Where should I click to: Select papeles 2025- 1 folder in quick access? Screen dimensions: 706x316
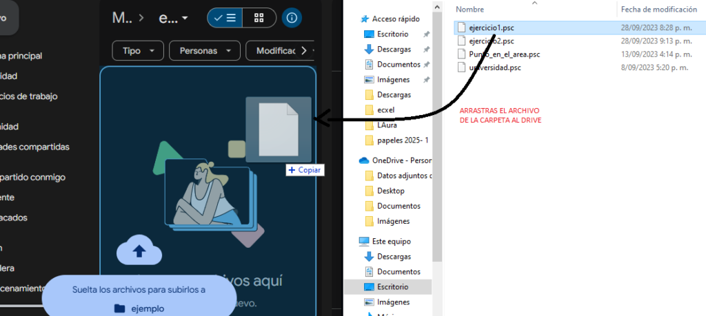pyautogui.click(x=403, y=140)
